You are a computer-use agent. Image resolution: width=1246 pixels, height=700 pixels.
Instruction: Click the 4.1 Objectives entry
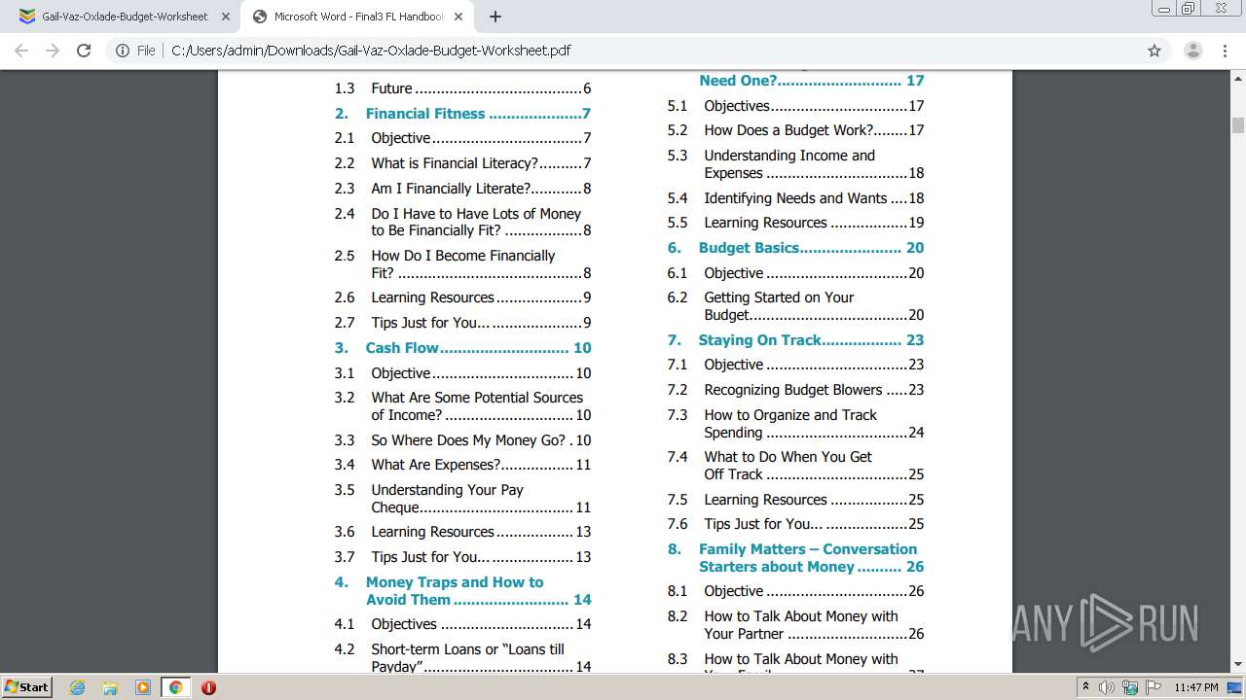pos(462,624)
